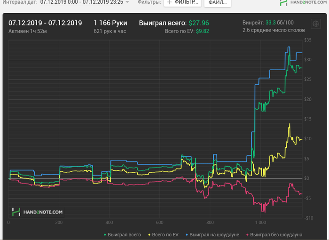The image size is (329, 240).
Task: Click pink legend dot for non-showdown winnings
Action: point(247,235)
